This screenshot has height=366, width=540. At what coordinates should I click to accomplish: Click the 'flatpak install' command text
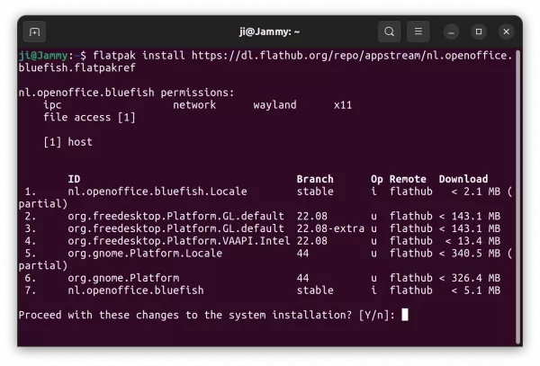[x=139, y=56]
